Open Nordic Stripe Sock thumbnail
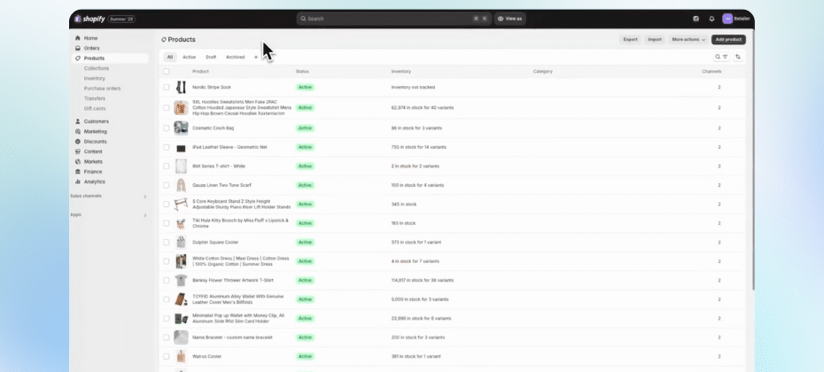Image resolution: width=824 pixels, height=372 pixels. 181,87
